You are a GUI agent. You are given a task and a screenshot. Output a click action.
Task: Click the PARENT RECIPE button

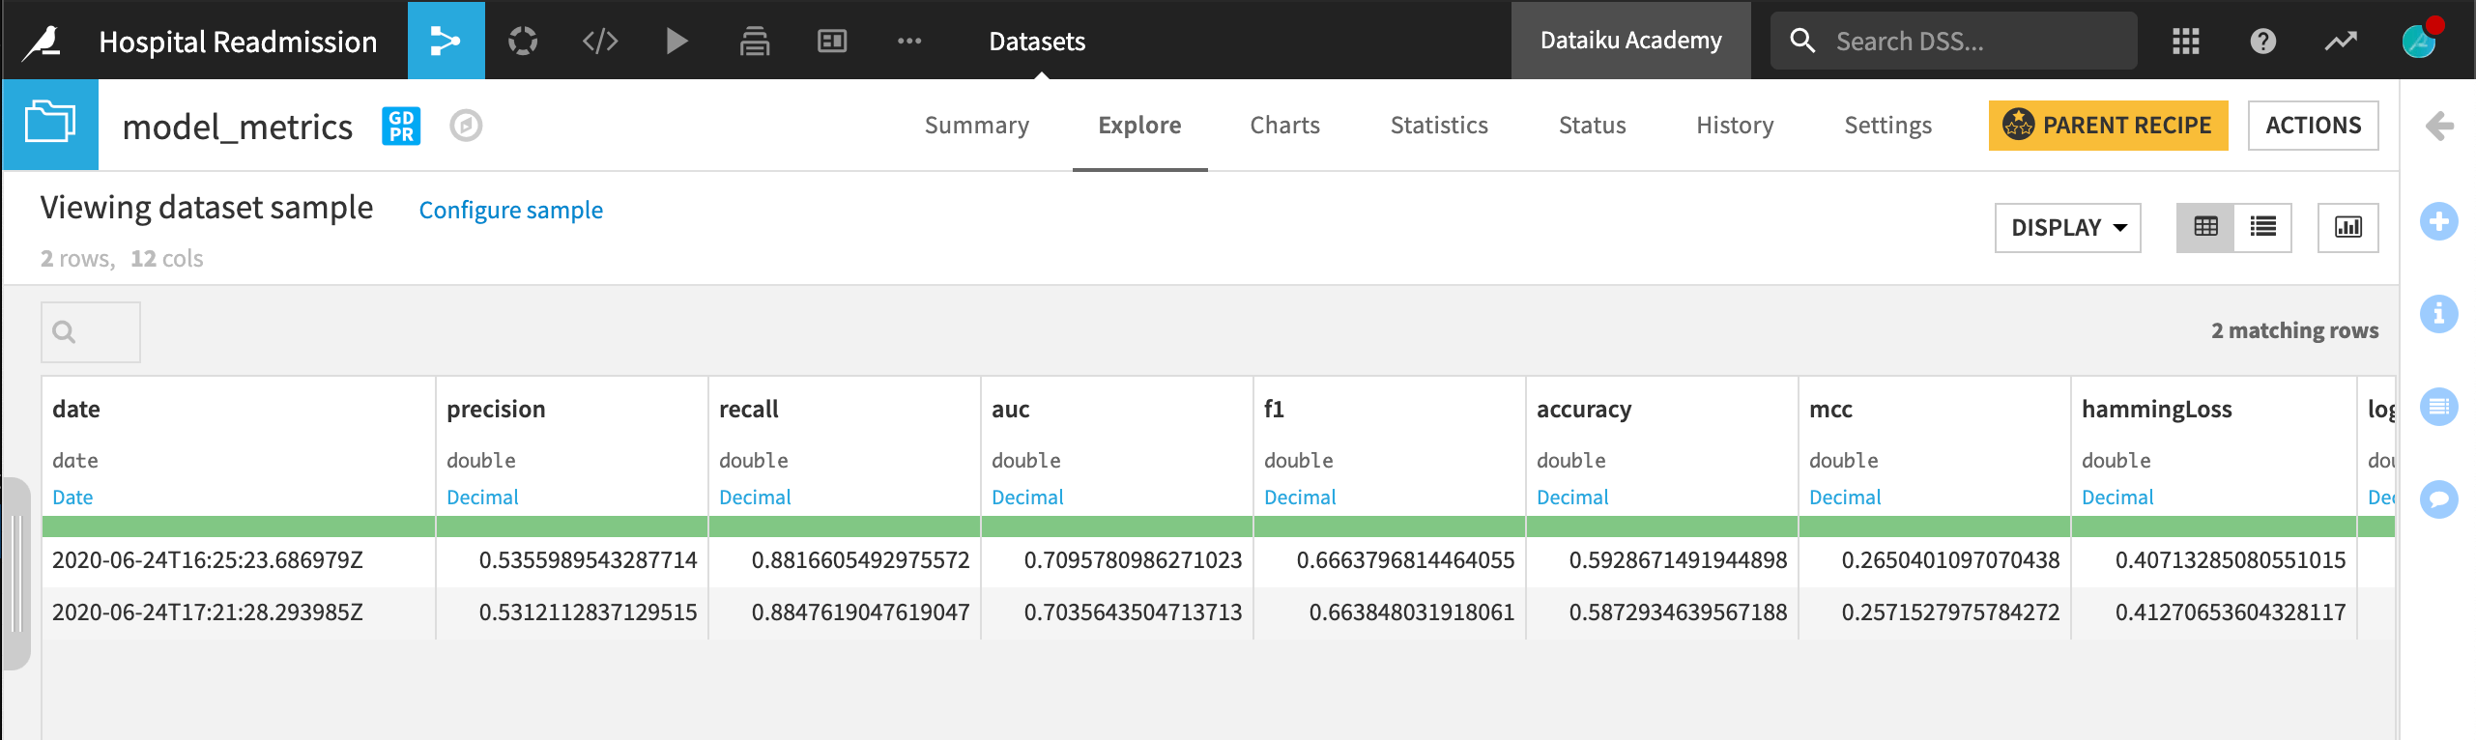[x=2108, y=126]
